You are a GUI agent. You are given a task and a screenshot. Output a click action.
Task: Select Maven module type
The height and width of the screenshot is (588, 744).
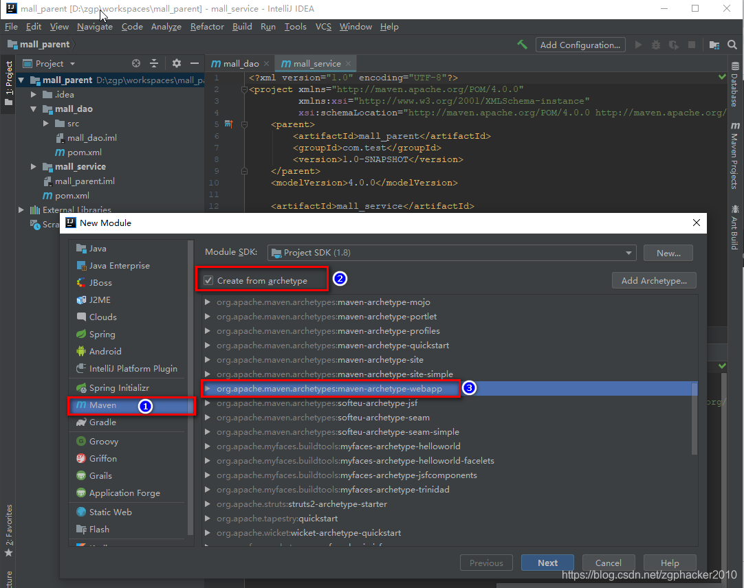[127, 405]
